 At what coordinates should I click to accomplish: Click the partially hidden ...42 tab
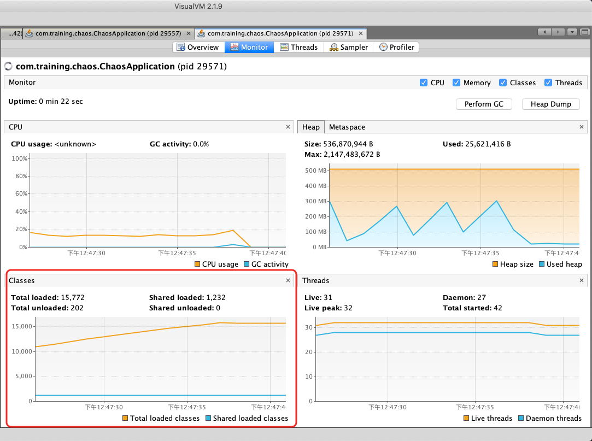click(11, 33)
